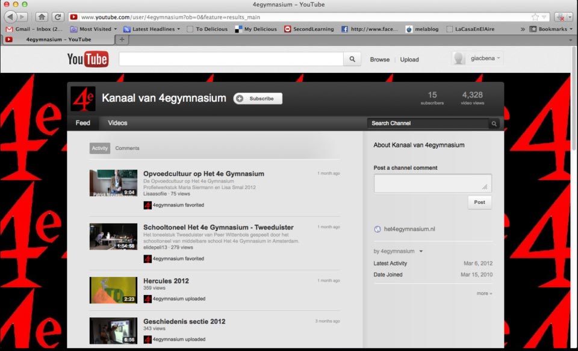Open the het4egymnasium.nl website link
The width and height of the screenshot is (578, 351).
point(409,229)
